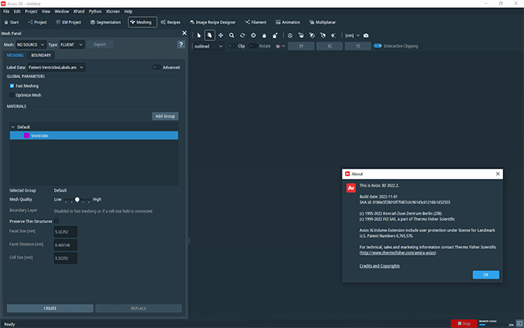Click the Avizo logo in About dialog
The height and width of the screenshot is (328, 524).
pos(351,188)
